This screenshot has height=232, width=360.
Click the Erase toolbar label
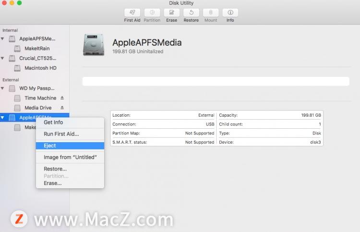(x=171, y=20)
